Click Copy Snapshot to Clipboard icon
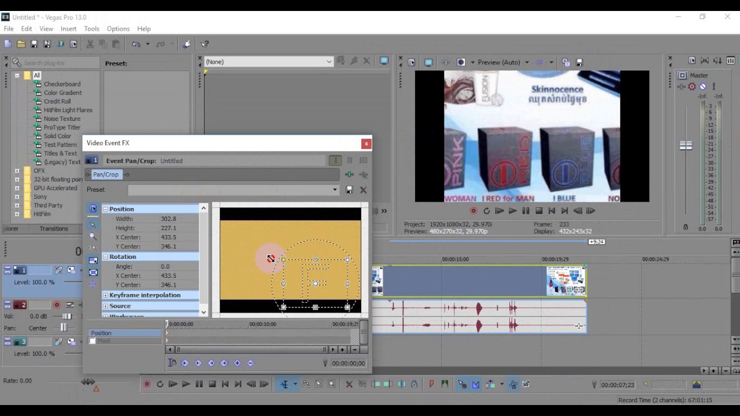The image size is (740, 416). [x=566, y=62]
